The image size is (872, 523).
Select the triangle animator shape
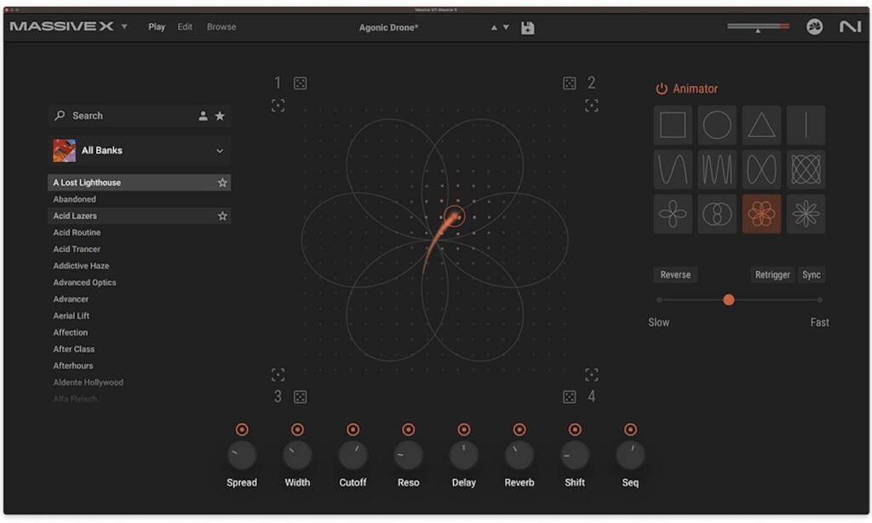[761, 124]
